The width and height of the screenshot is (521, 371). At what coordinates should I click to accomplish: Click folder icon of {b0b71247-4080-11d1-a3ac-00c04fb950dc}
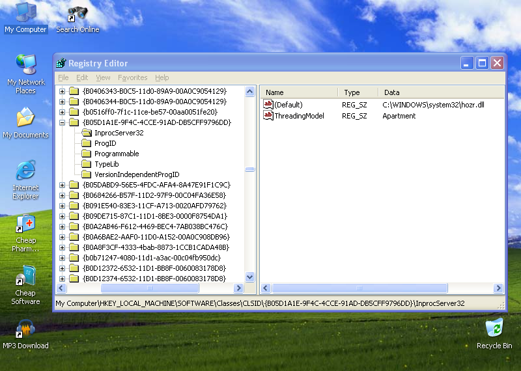tap(74, 258)
